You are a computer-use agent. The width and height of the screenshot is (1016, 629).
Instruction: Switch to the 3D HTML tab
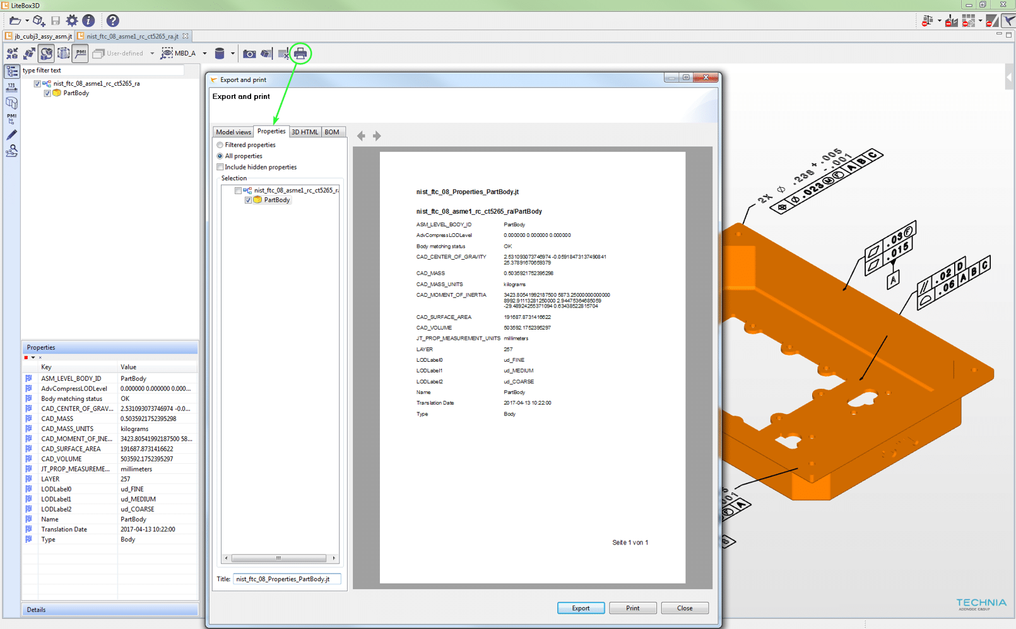[305, 132]
